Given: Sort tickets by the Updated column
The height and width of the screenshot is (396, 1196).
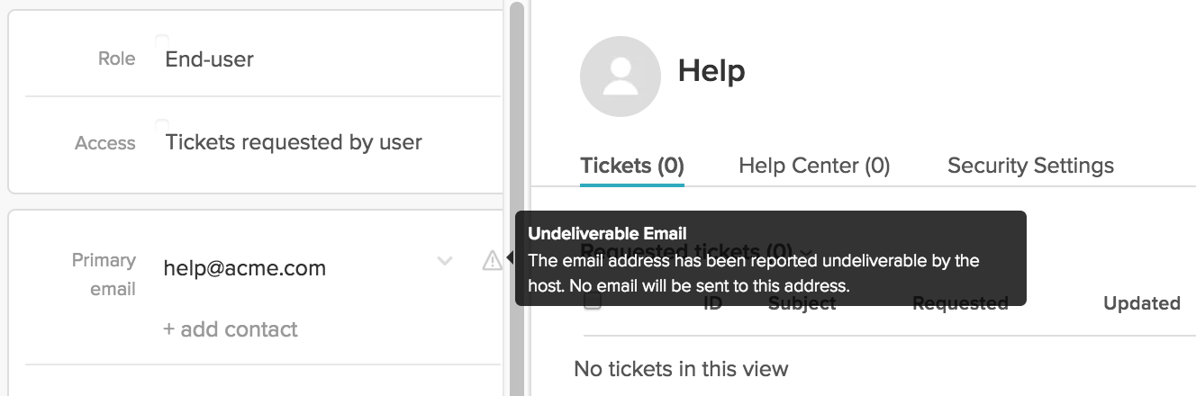Looking at the screenshot, I should tap(1142, 303).
